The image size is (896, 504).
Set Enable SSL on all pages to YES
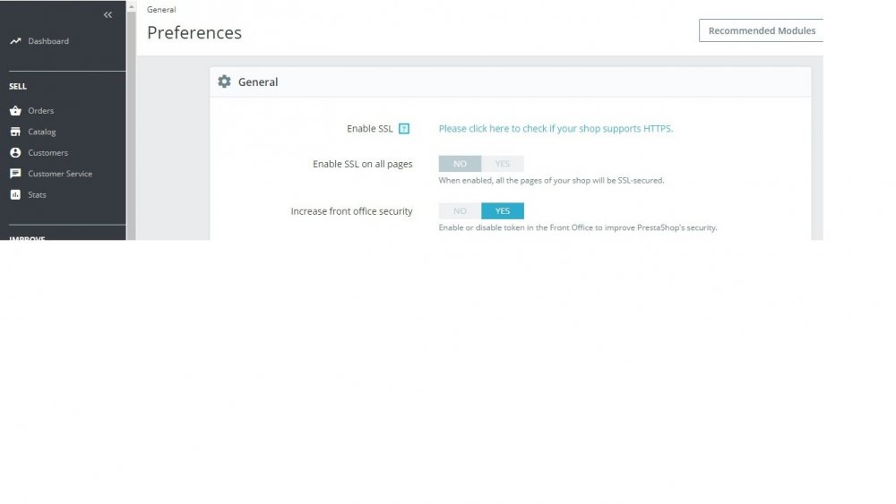(503, 164)
